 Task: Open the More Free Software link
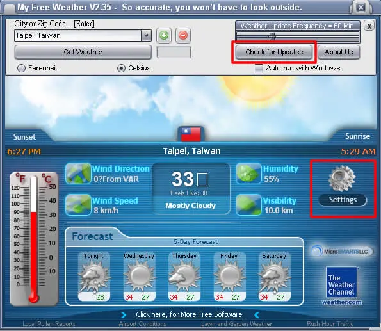pyautogui.click(x=189, y=314)
